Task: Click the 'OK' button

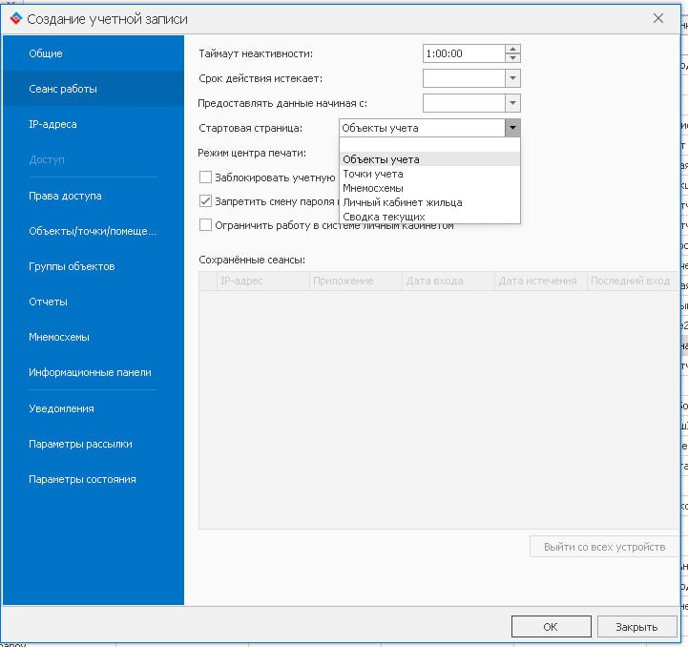Action: click(551, 627)
